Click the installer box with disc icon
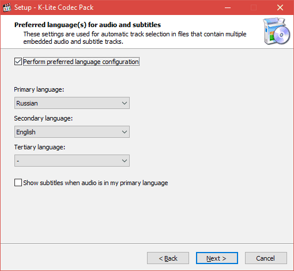Viewport: 294px width, 271px height. click(277, 31)
